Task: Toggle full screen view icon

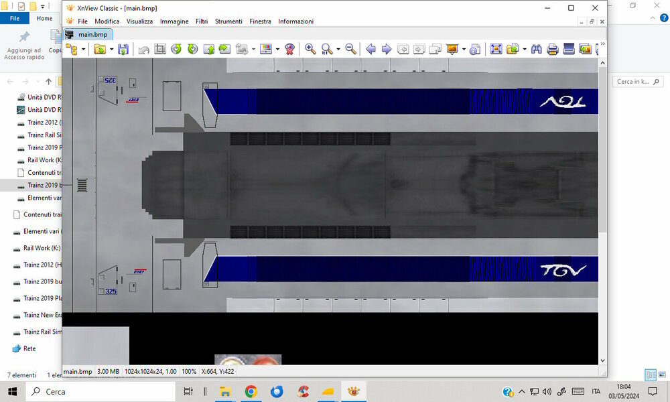Action: [496, 49]
